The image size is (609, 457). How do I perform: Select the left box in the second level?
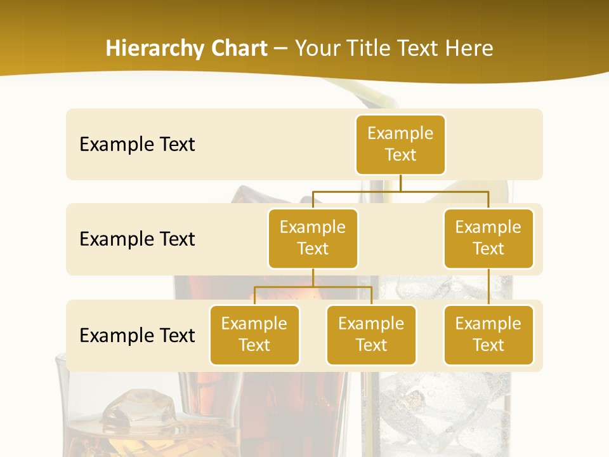click(x=313, y=238)
